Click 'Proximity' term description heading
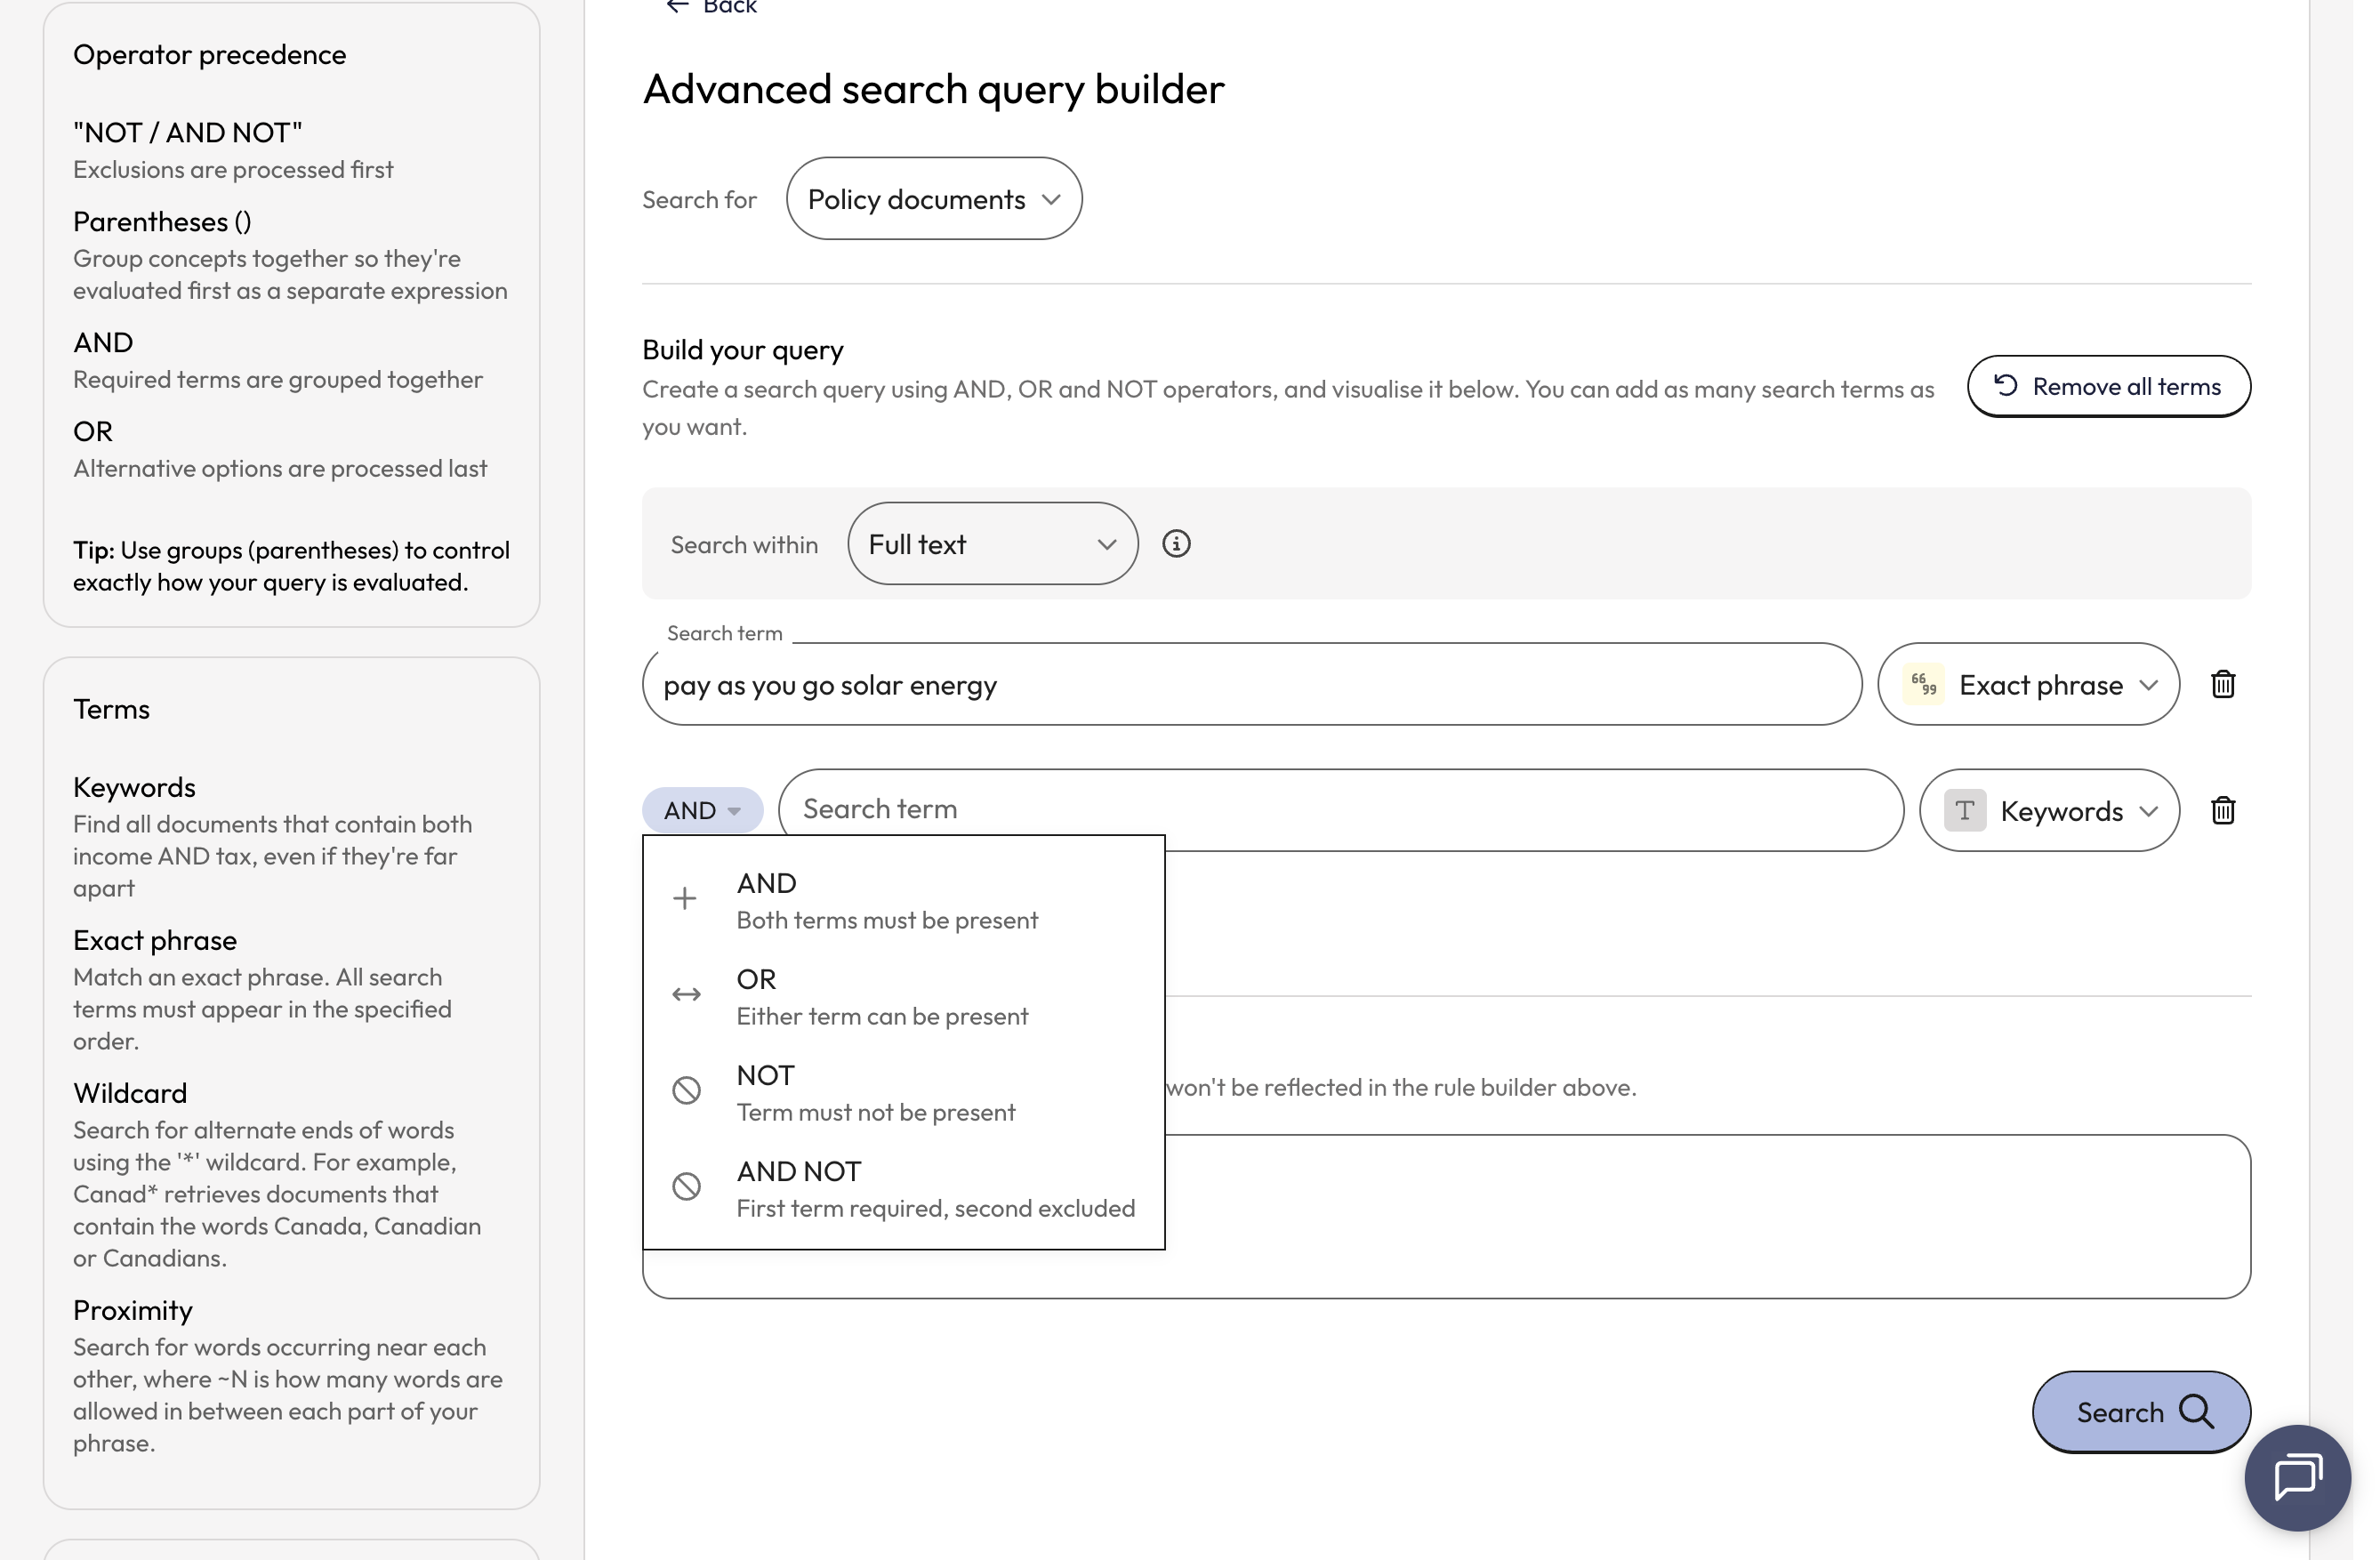Viewport: 2380px width, 1560px height. pyautogui.click(x=133, y=1309)
